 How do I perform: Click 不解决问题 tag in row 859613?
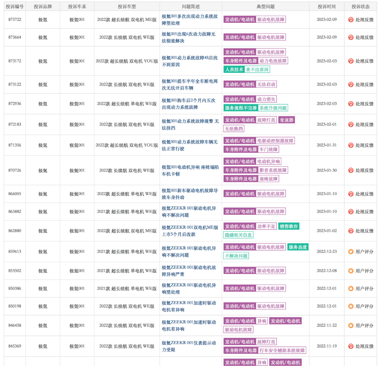pos(236,256)
